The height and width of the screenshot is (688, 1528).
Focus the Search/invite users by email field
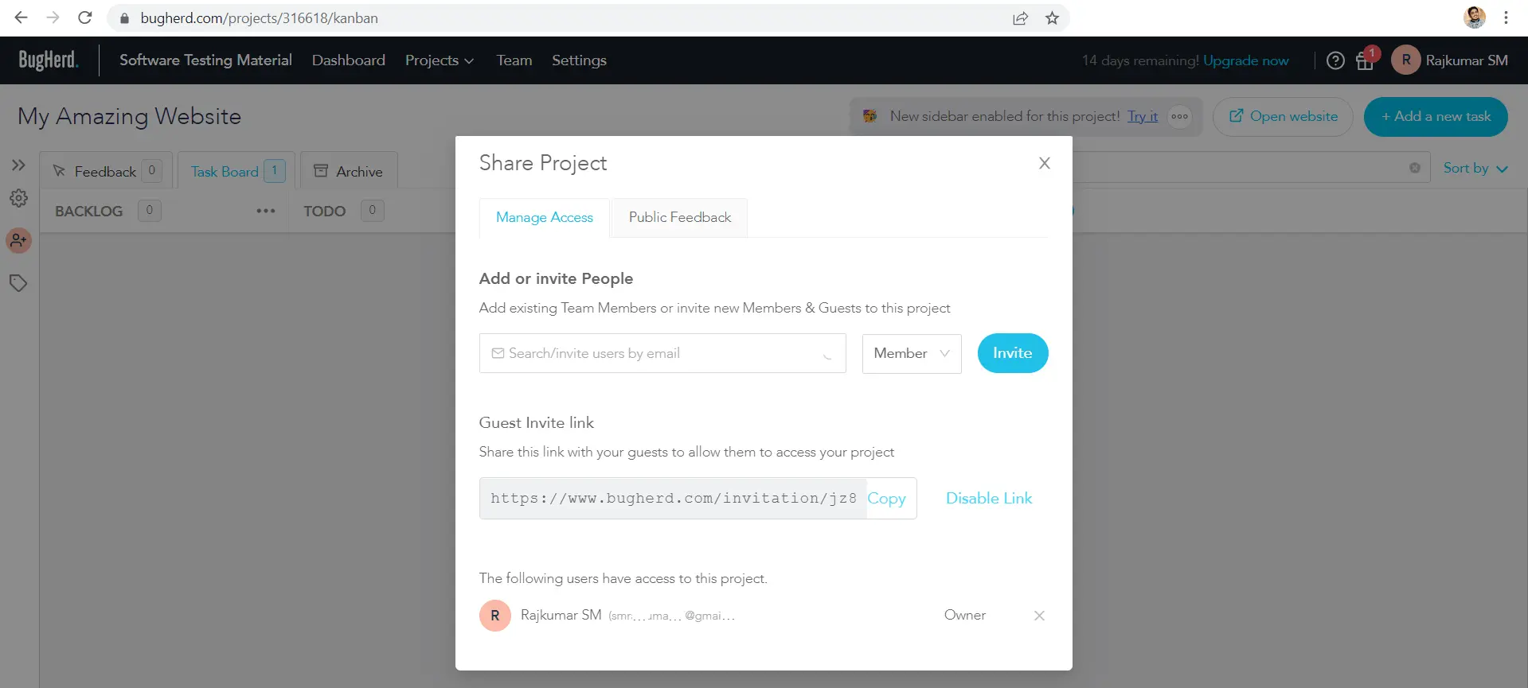pos(662,353)
